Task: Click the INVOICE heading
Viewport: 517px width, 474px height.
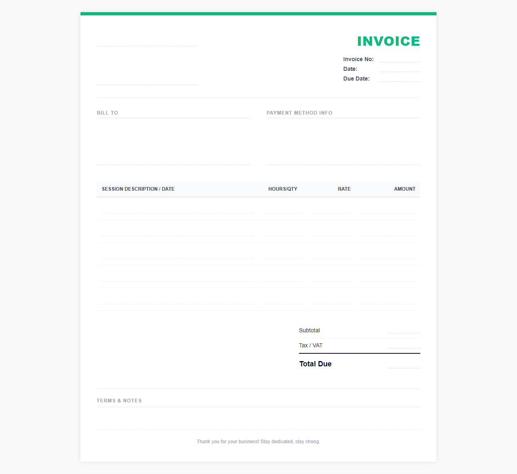Action: coord(388,41)
